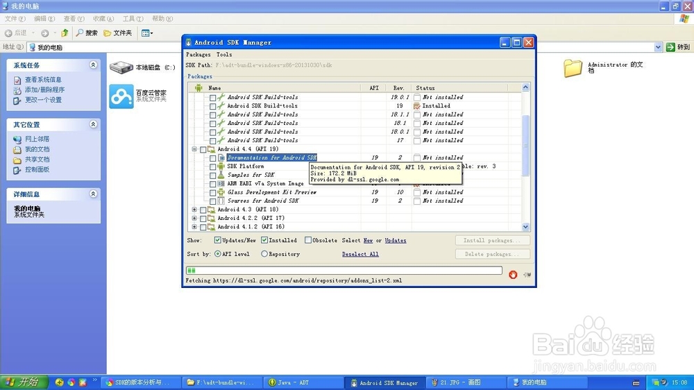Click the Build-tools 19.0.1 wrench icon
Screen dimensions: 694x390
(221, 97)
